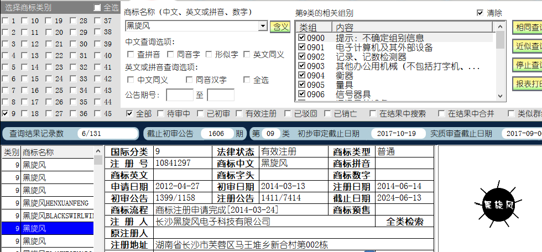Click the 相同查询 button
The image size is (542, 252).
[527, 27]
